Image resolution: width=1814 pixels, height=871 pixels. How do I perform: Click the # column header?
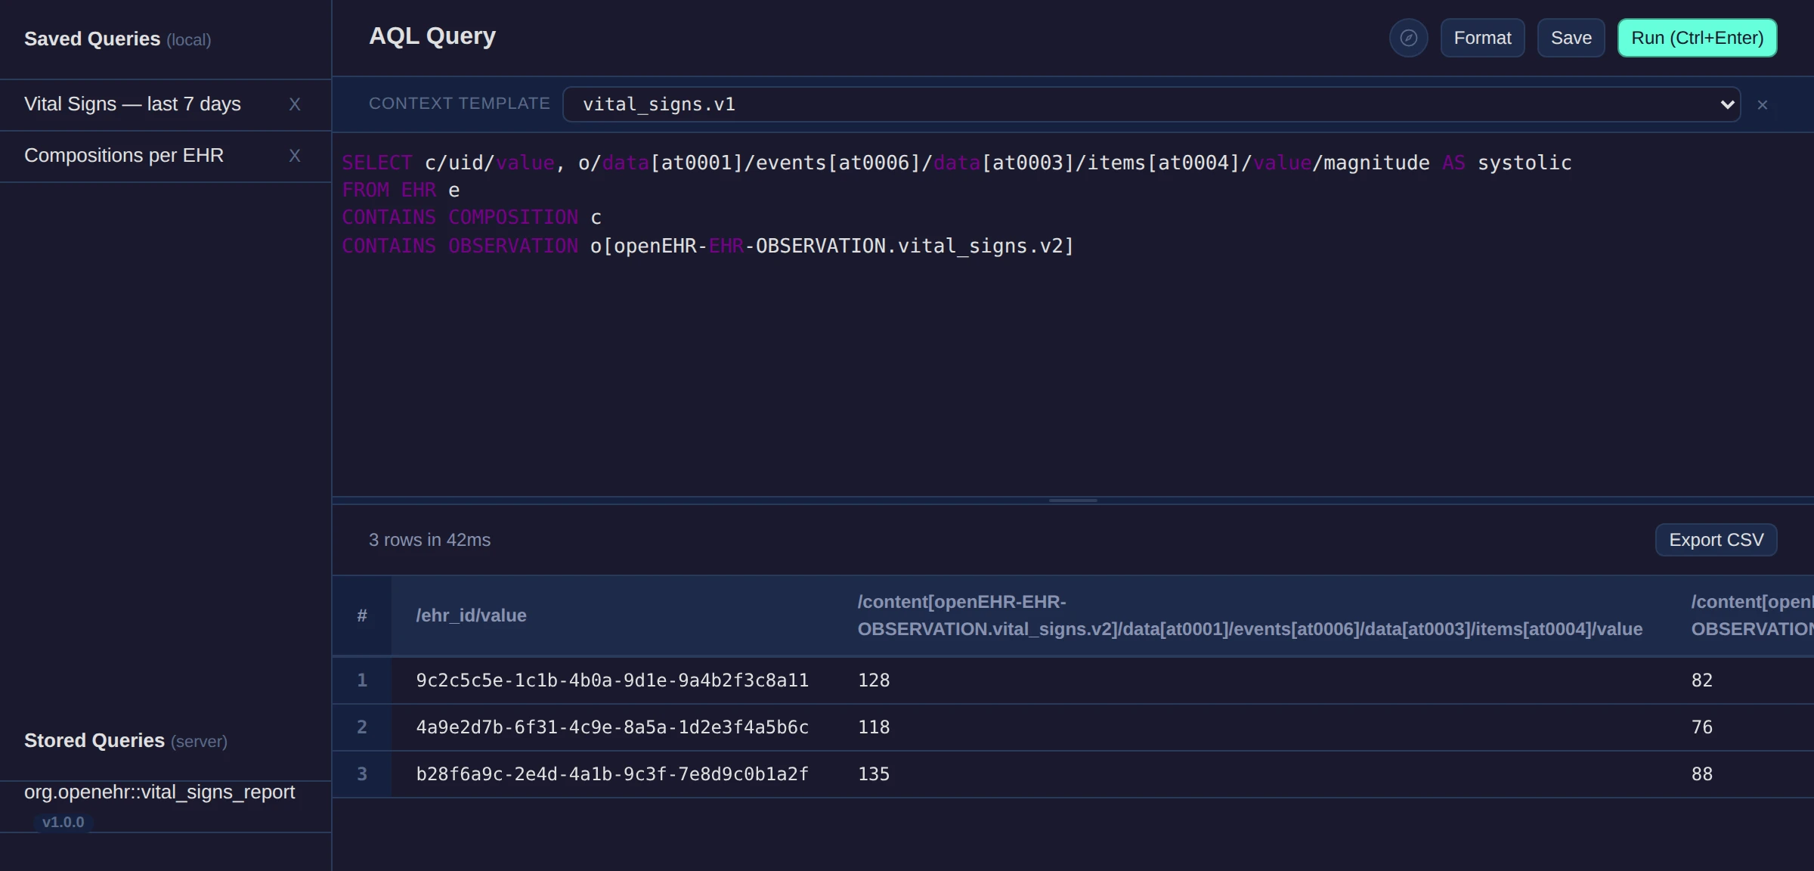362,615
